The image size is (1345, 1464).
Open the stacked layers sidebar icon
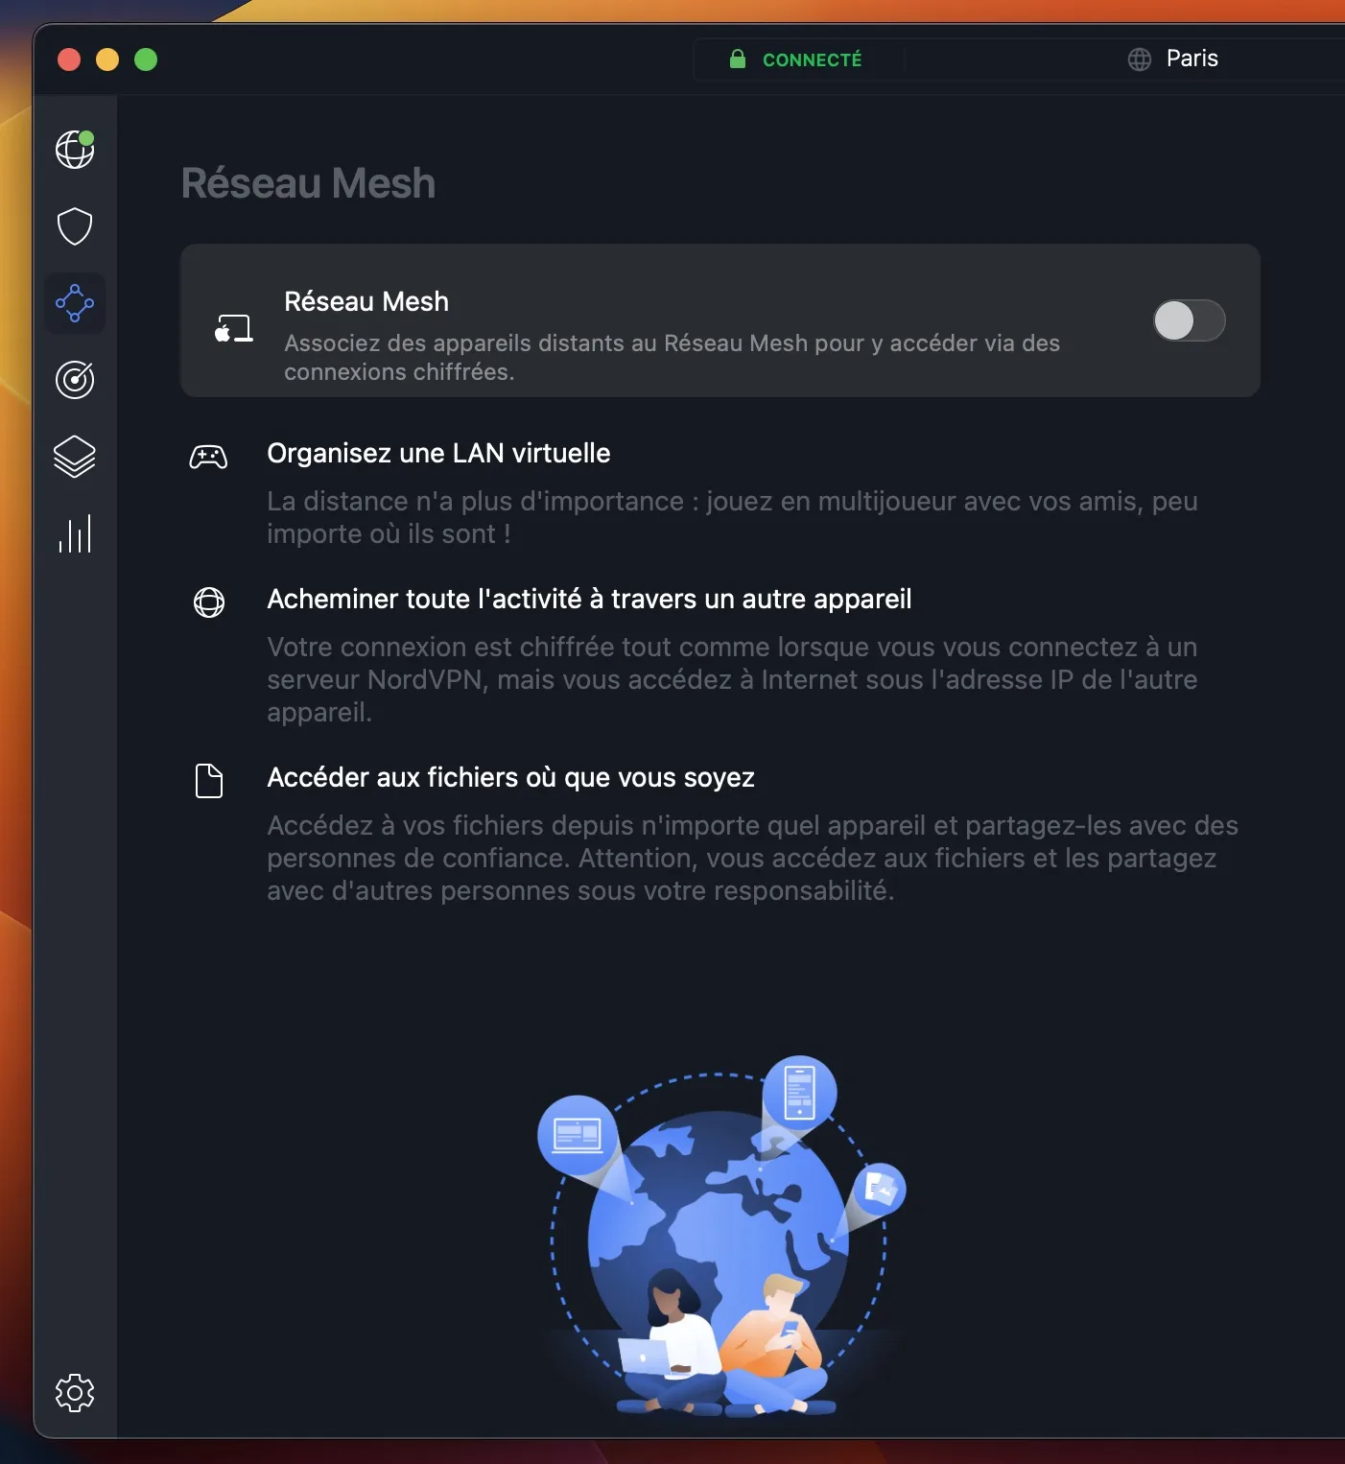coord(75,457)
